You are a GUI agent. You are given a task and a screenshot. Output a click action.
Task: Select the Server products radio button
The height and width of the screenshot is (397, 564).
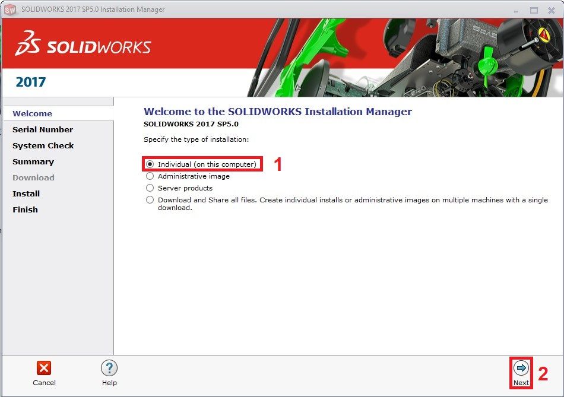pos(150,188)
